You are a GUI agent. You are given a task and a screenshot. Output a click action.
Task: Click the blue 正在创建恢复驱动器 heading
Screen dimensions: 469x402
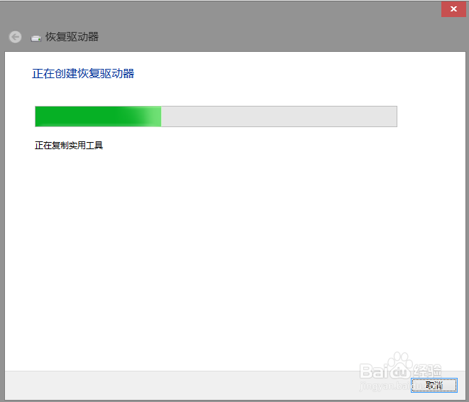[83, 74]
